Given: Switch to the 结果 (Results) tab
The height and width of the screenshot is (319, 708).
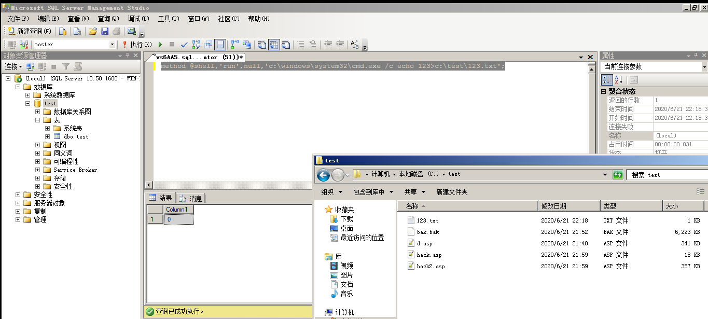Looking at the screenshot, I should (161, 198).
